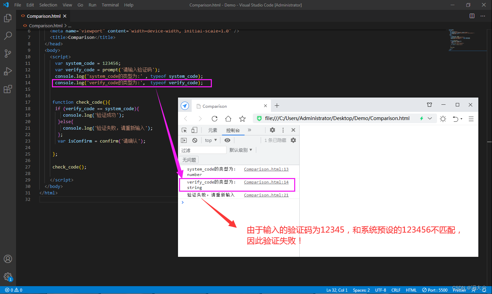Open console settings gear

pos(293,140)
